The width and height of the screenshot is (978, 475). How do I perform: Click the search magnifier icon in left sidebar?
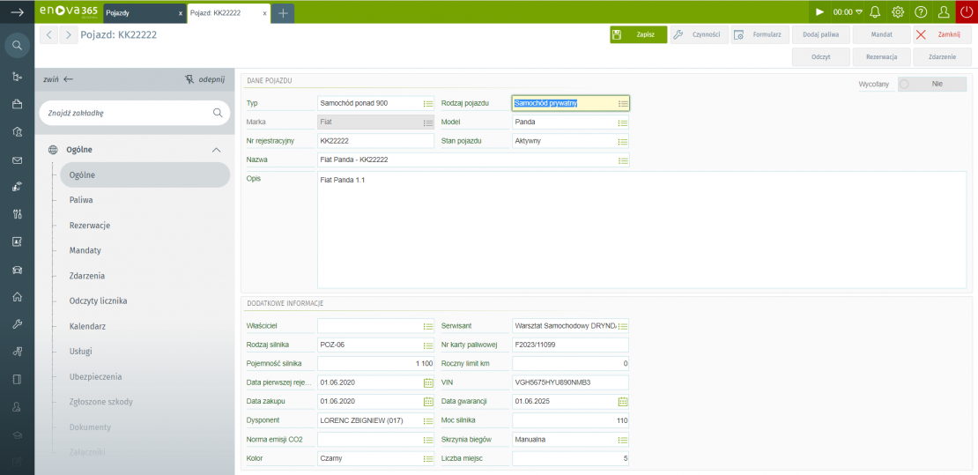point(17,45)
